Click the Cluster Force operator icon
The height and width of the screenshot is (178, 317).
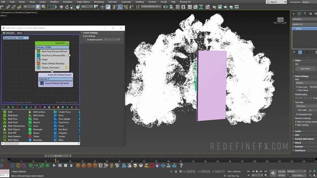[55, 112]
